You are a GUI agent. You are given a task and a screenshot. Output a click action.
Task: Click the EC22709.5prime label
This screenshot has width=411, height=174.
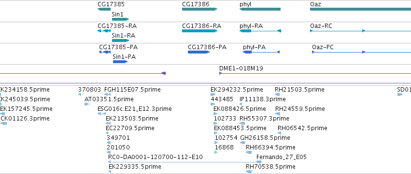[x=130, y=128]
